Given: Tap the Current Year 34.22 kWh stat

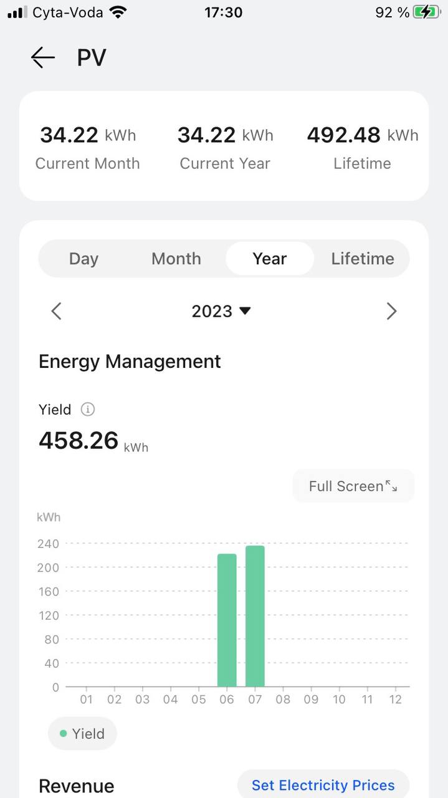Looking at the screenshot, I should pos(225,147).
